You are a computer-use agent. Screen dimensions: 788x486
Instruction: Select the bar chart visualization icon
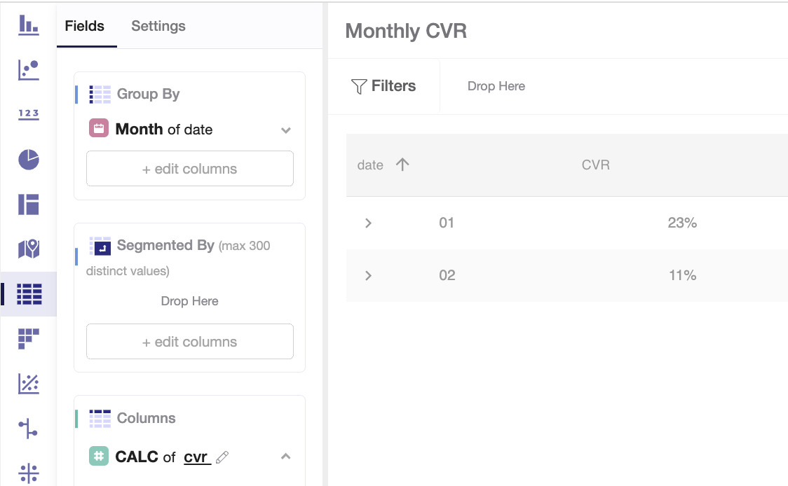[29, 25]
